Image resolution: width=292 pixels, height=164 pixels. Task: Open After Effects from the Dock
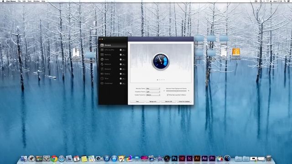point(204,159)
